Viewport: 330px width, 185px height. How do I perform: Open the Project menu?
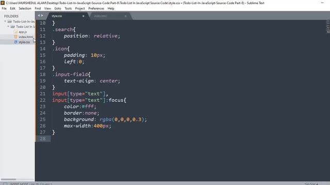[x=80, y=9]
